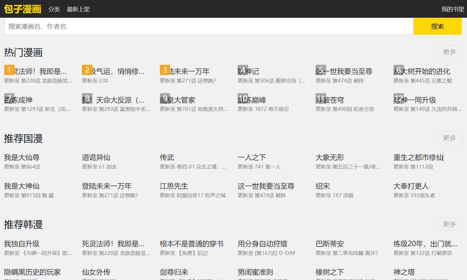
Task: Click the orange rank 1 badge
Action: [x=9, y=70]
